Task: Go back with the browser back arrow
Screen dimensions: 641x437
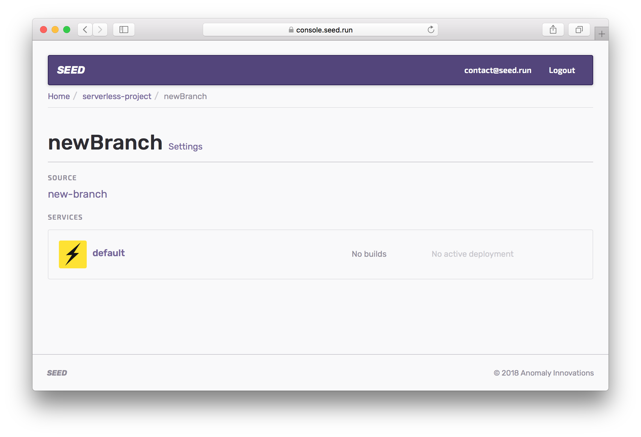Action: coord(85,30)
